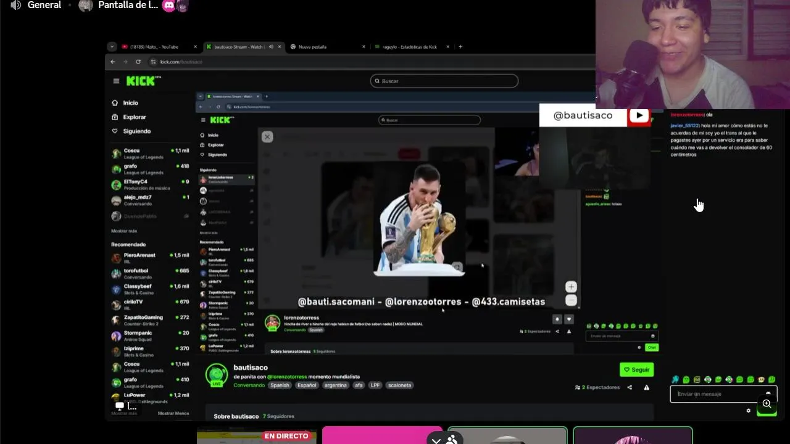The height and width of the screenshot is (444, 790).
Task: Select the EN DIRECTO stream thumbnail
Action: click(x=257, y=435)
